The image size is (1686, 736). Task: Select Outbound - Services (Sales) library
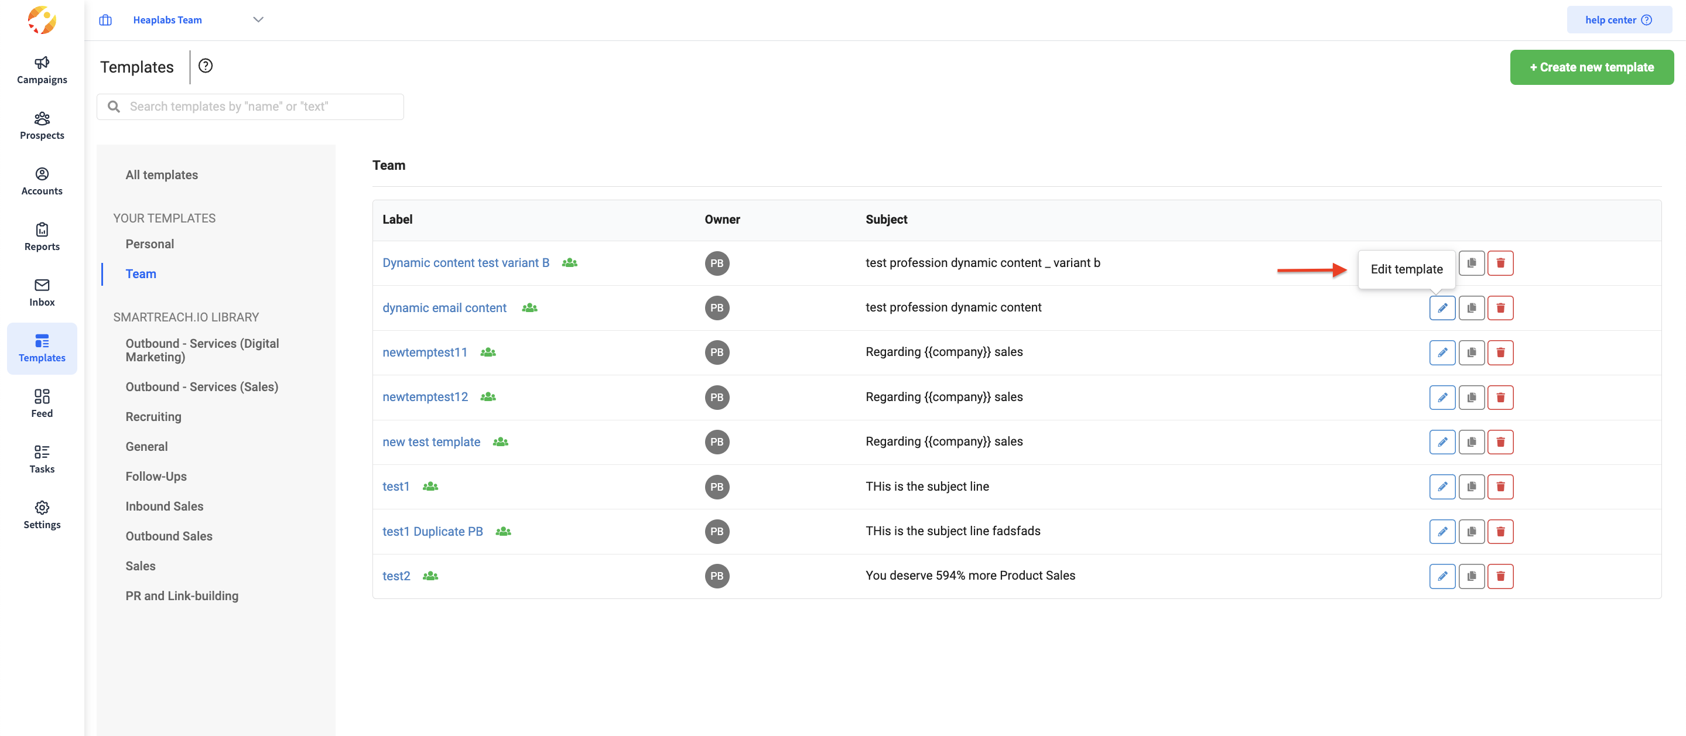click(201, 386)
